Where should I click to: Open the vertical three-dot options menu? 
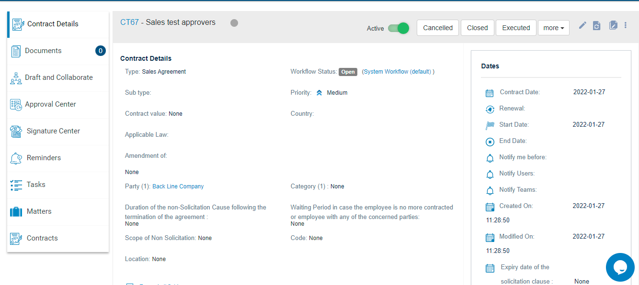tap(626, 25)
